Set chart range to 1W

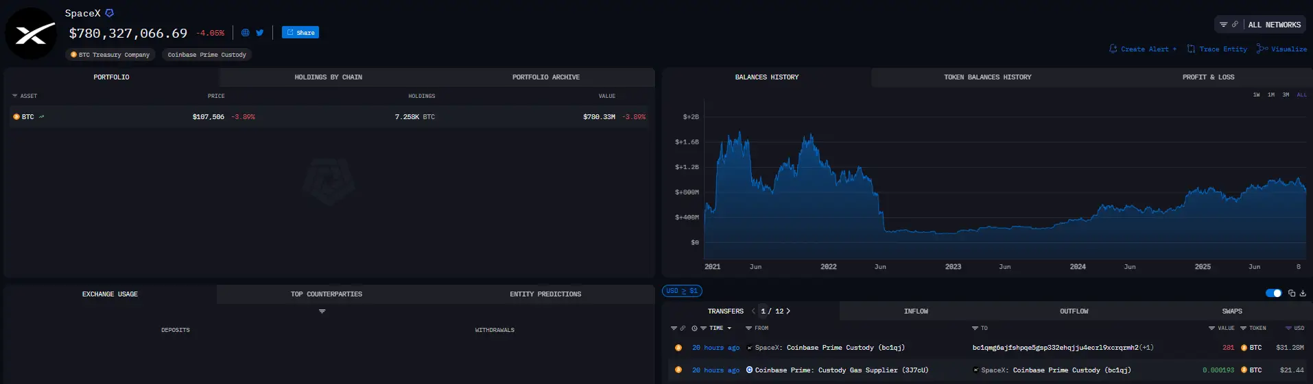click(1256, 94)
